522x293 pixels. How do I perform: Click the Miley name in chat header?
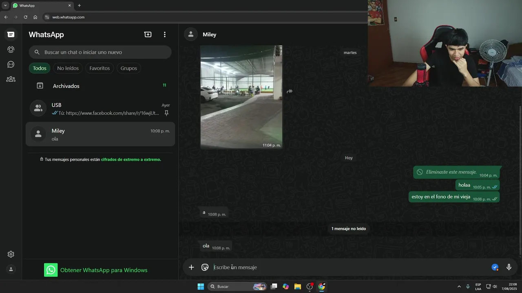tap(210, 35)
